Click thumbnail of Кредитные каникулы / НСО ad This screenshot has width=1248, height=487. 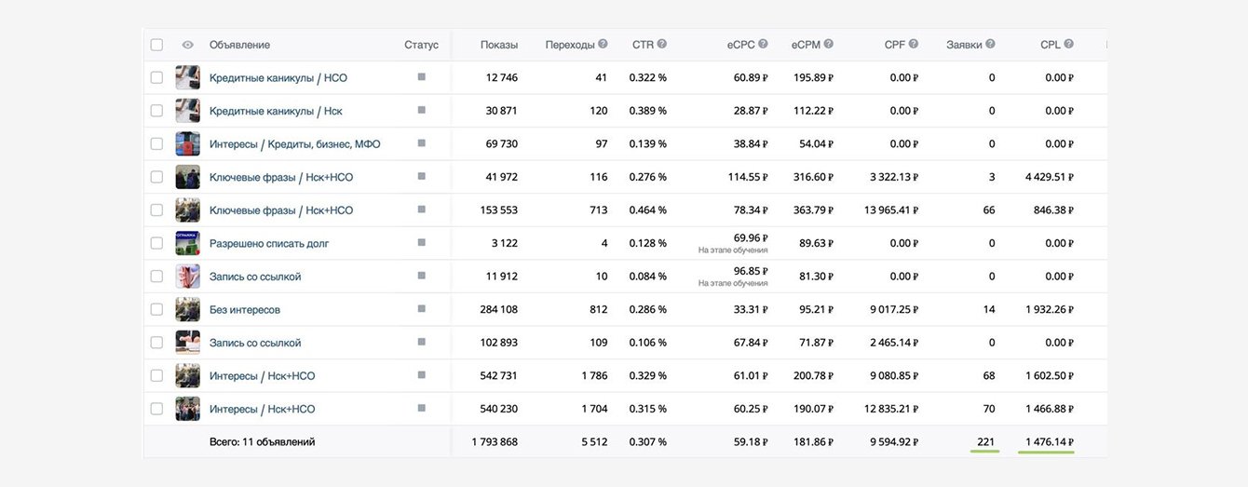(x=188, y=77)
